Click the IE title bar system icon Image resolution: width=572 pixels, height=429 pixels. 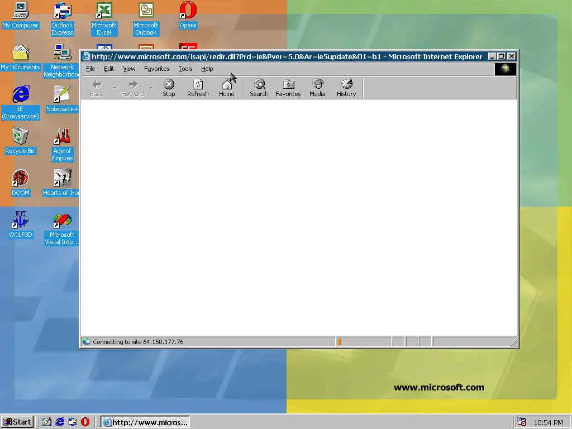(86, 56)
